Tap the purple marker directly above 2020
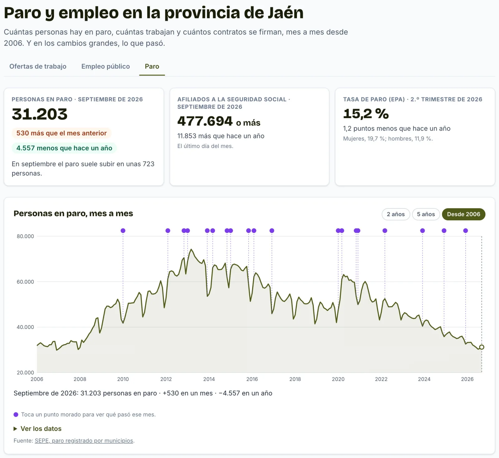 coord(338,231)
